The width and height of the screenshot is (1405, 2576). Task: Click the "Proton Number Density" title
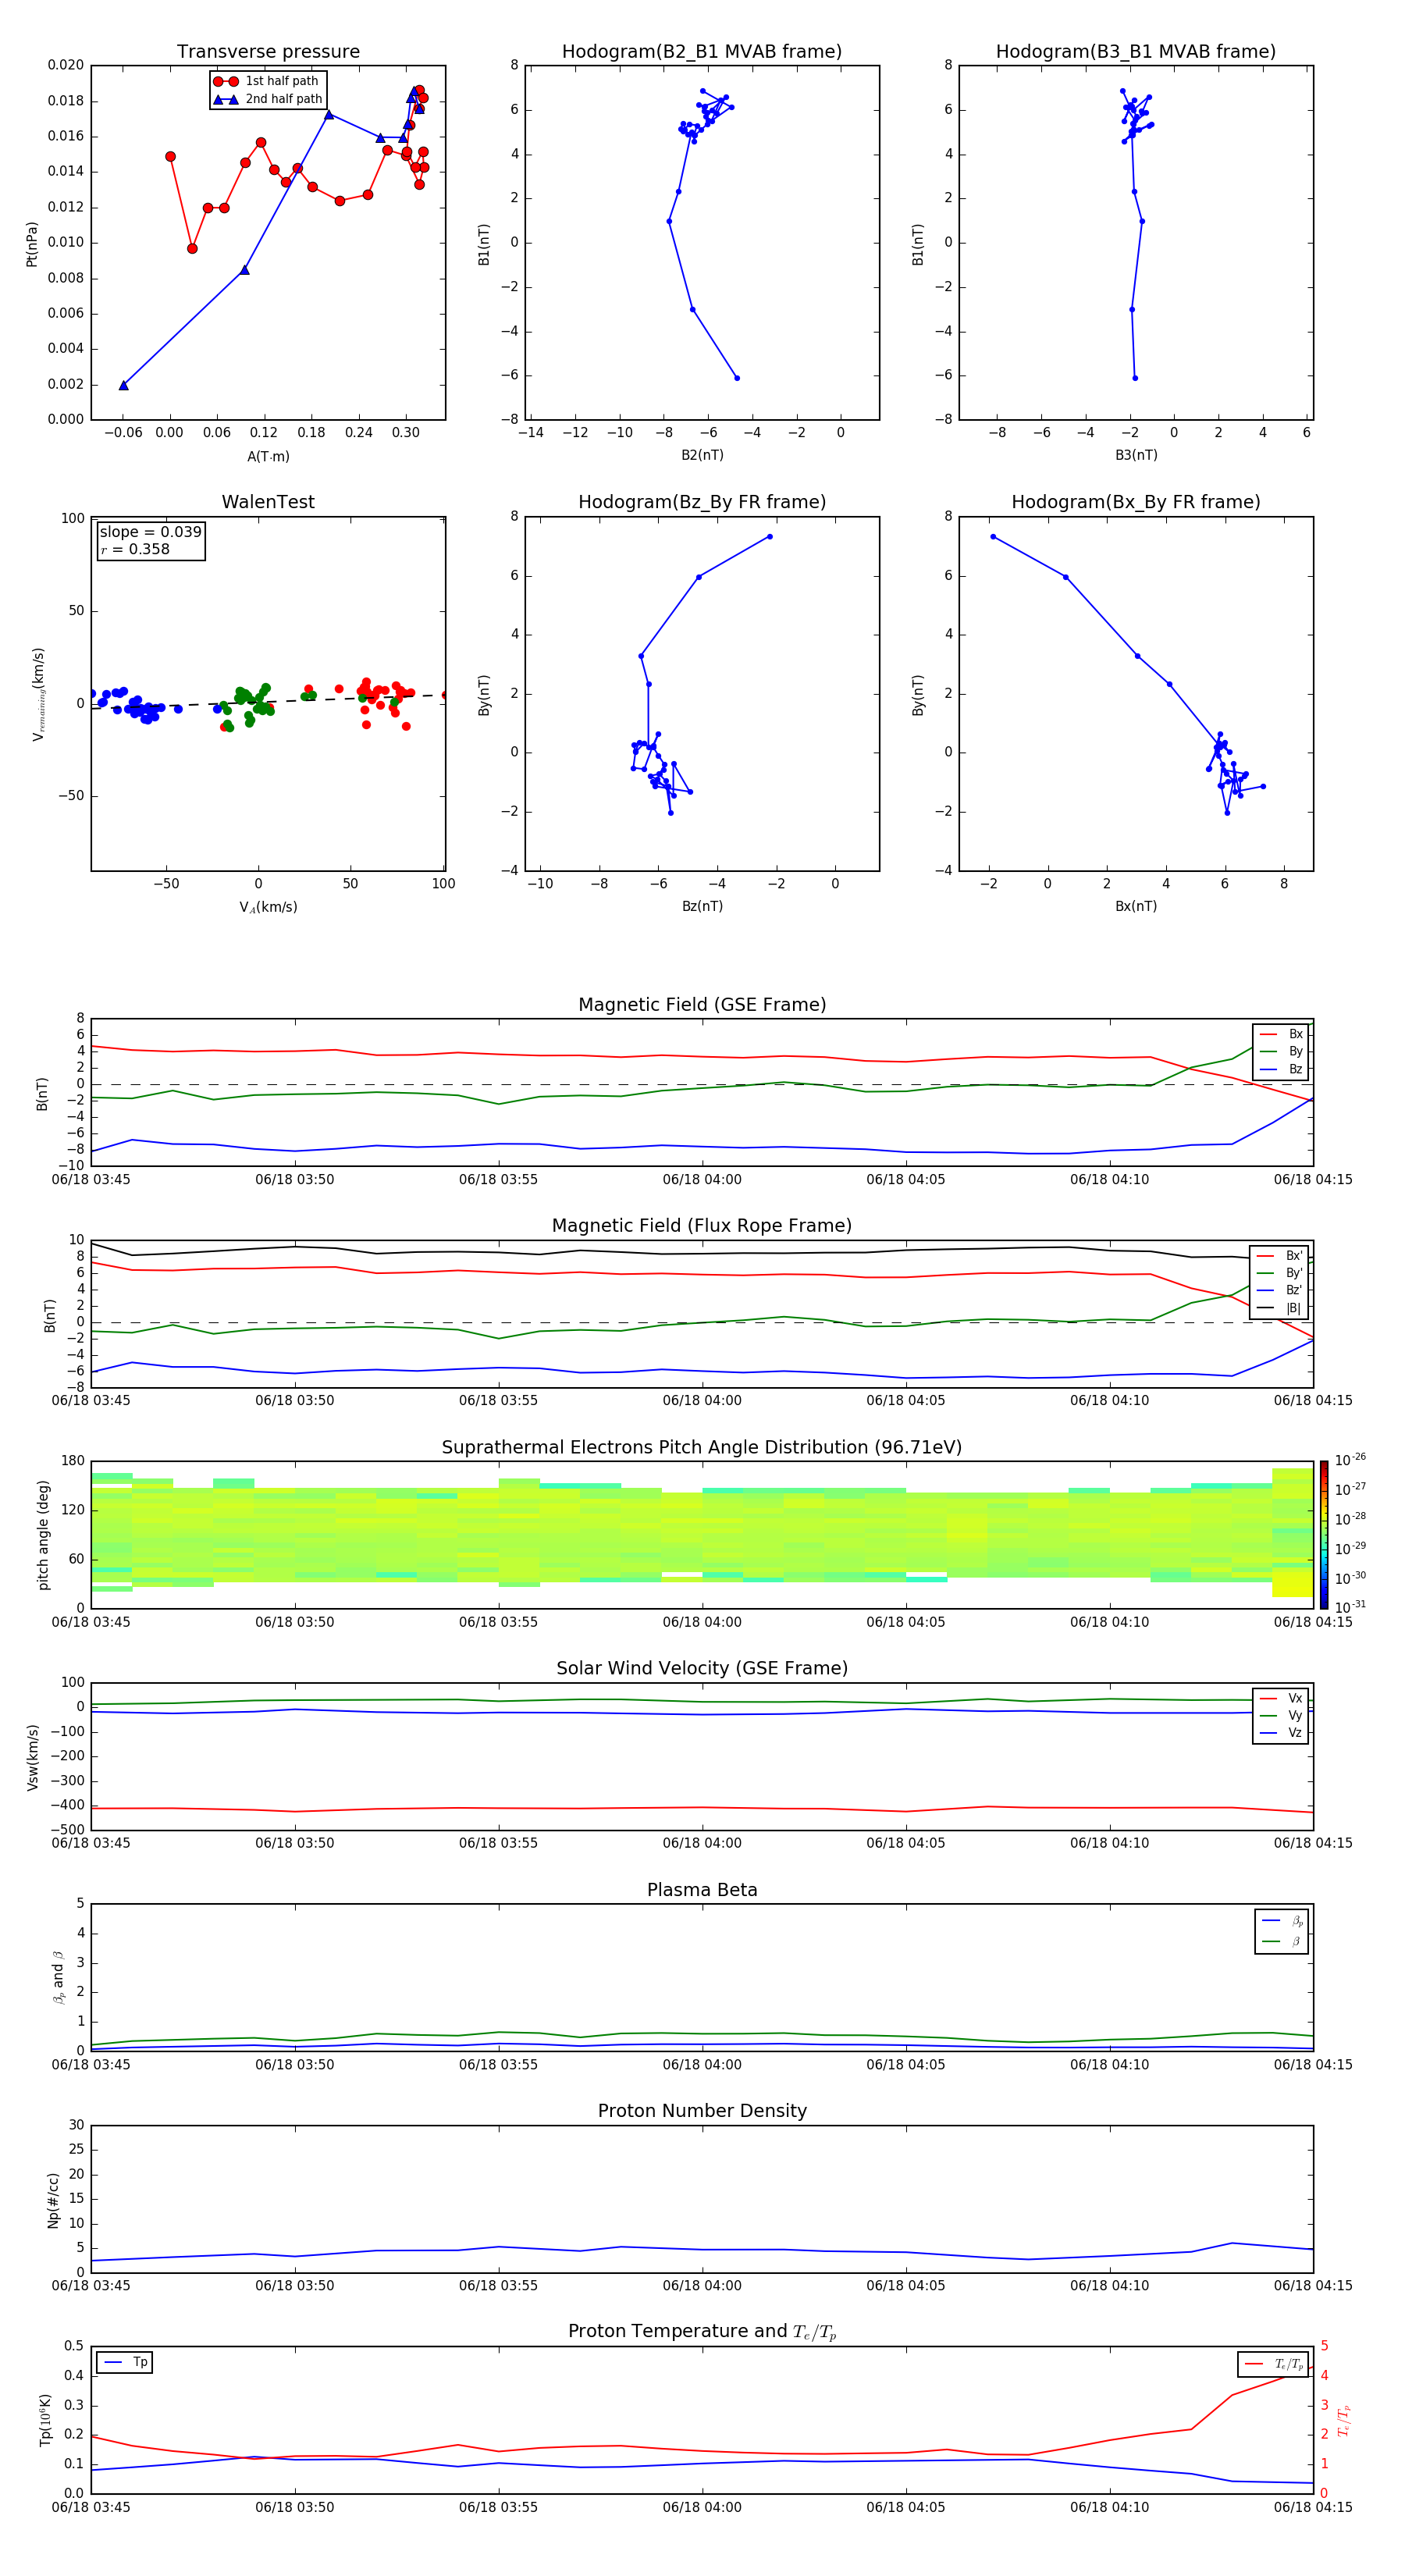pyautogui.click(x=702, y=2111)
